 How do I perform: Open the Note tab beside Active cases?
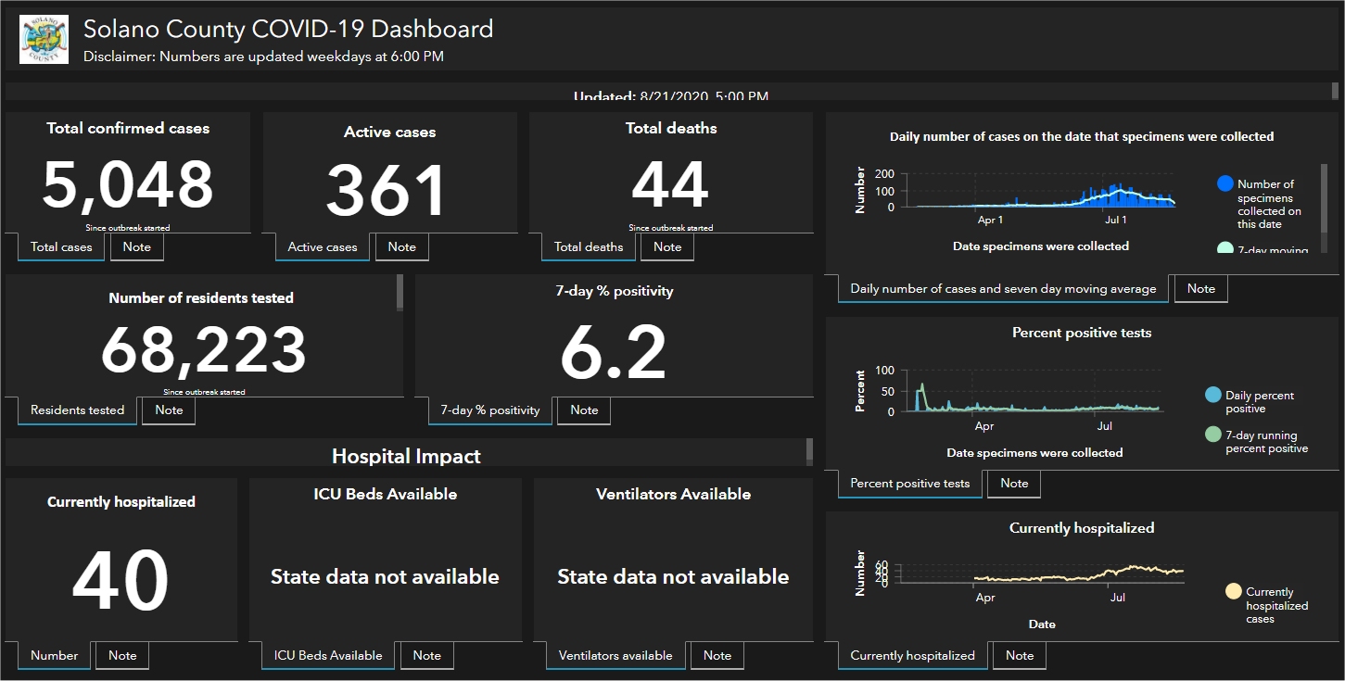tap(401, 246)
